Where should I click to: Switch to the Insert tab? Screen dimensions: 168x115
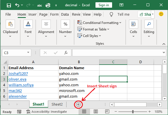pyautogui.click(x=32, y=14)
